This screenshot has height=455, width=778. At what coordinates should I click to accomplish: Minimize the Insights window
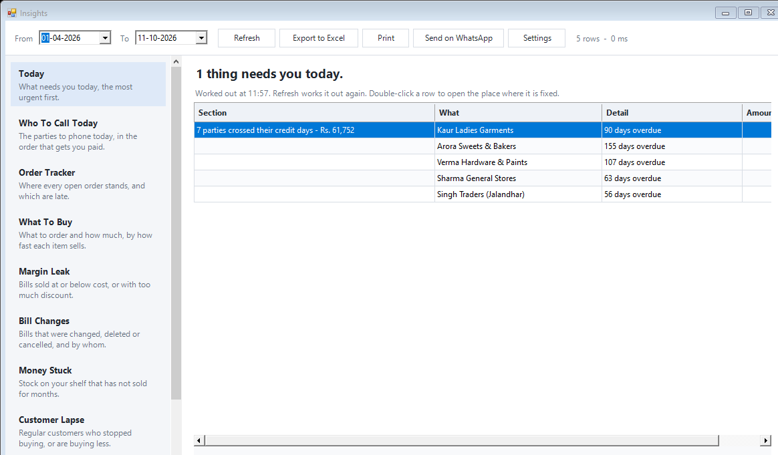click(x=725, y=13)
